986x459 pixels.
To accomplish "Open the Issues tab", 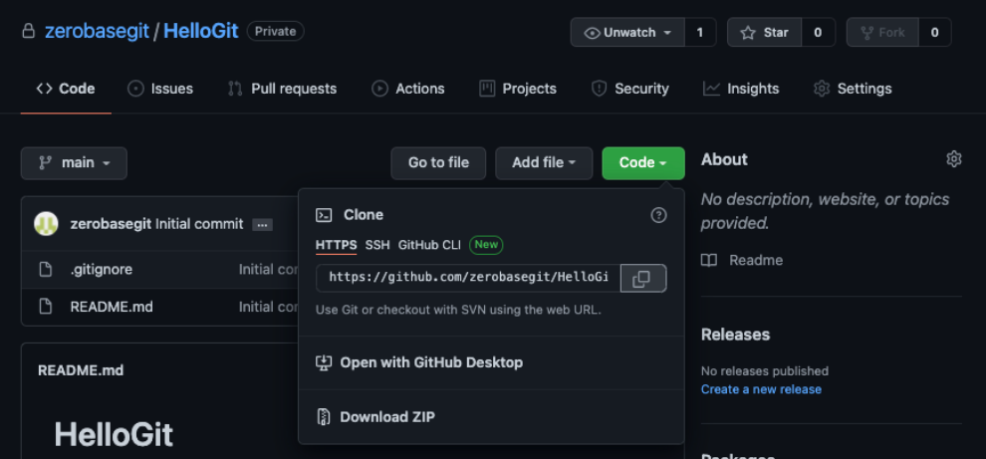I will coord(160,89).
